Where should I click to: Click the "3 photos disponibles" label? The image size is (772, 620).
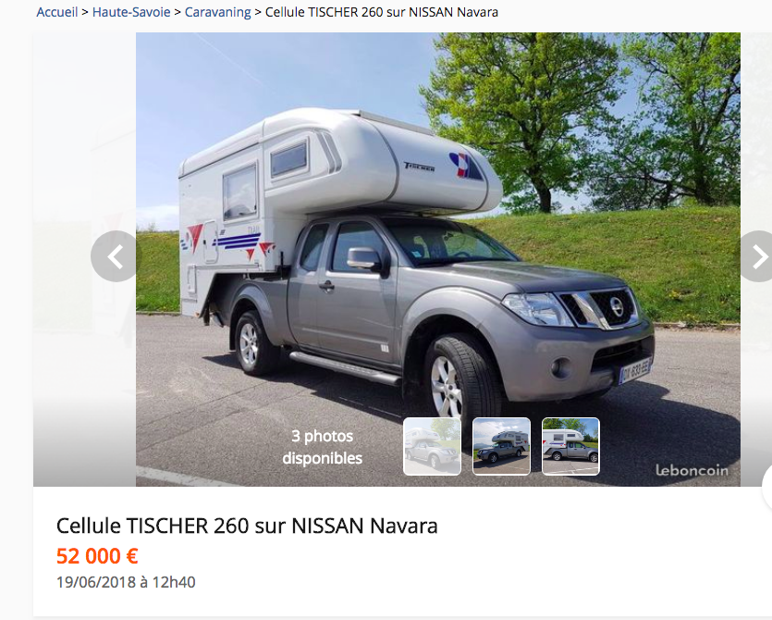click(x=323, y=447)
